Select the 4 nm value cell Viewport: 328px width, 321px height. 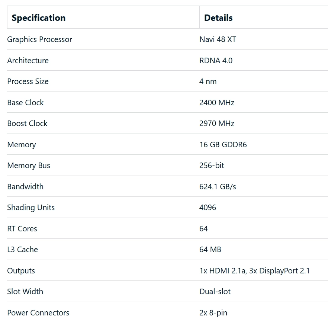pos(208,81)
